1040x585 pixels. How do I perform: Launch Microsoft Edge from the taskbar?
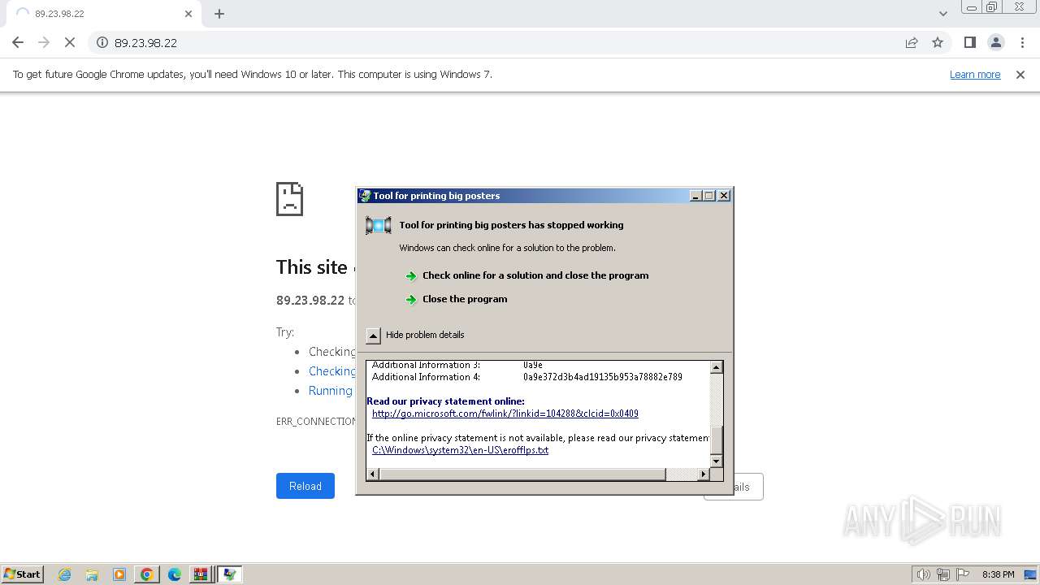pos(174,574)
